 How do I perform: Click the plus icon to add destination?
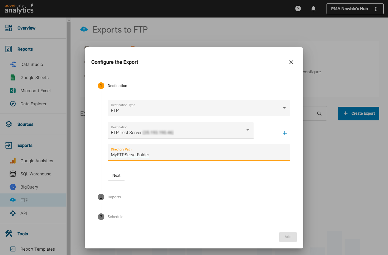click(x=284, y=133)
